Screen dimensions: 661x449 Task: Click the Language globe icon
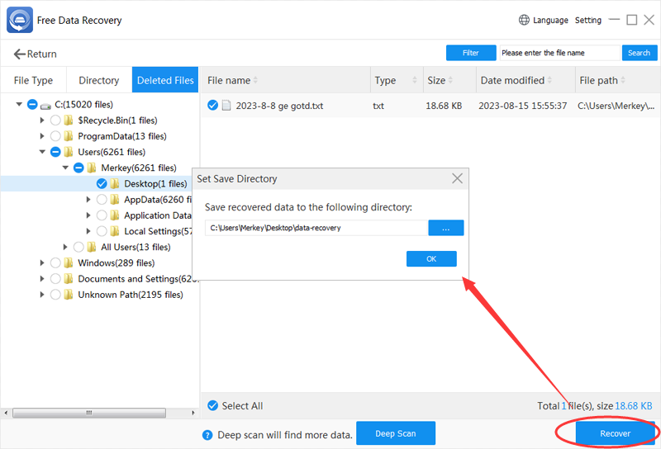(524, 20)
